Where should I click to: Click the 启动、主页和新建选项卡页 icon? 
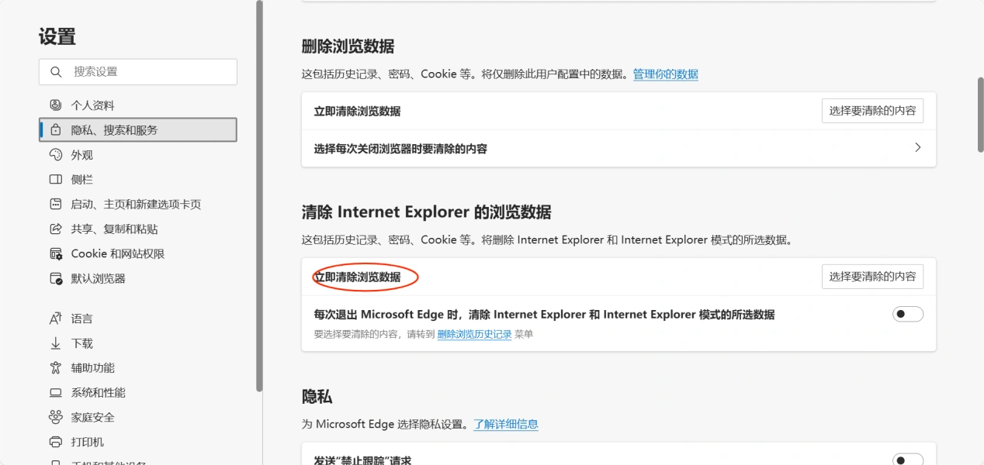pos(54,204)
